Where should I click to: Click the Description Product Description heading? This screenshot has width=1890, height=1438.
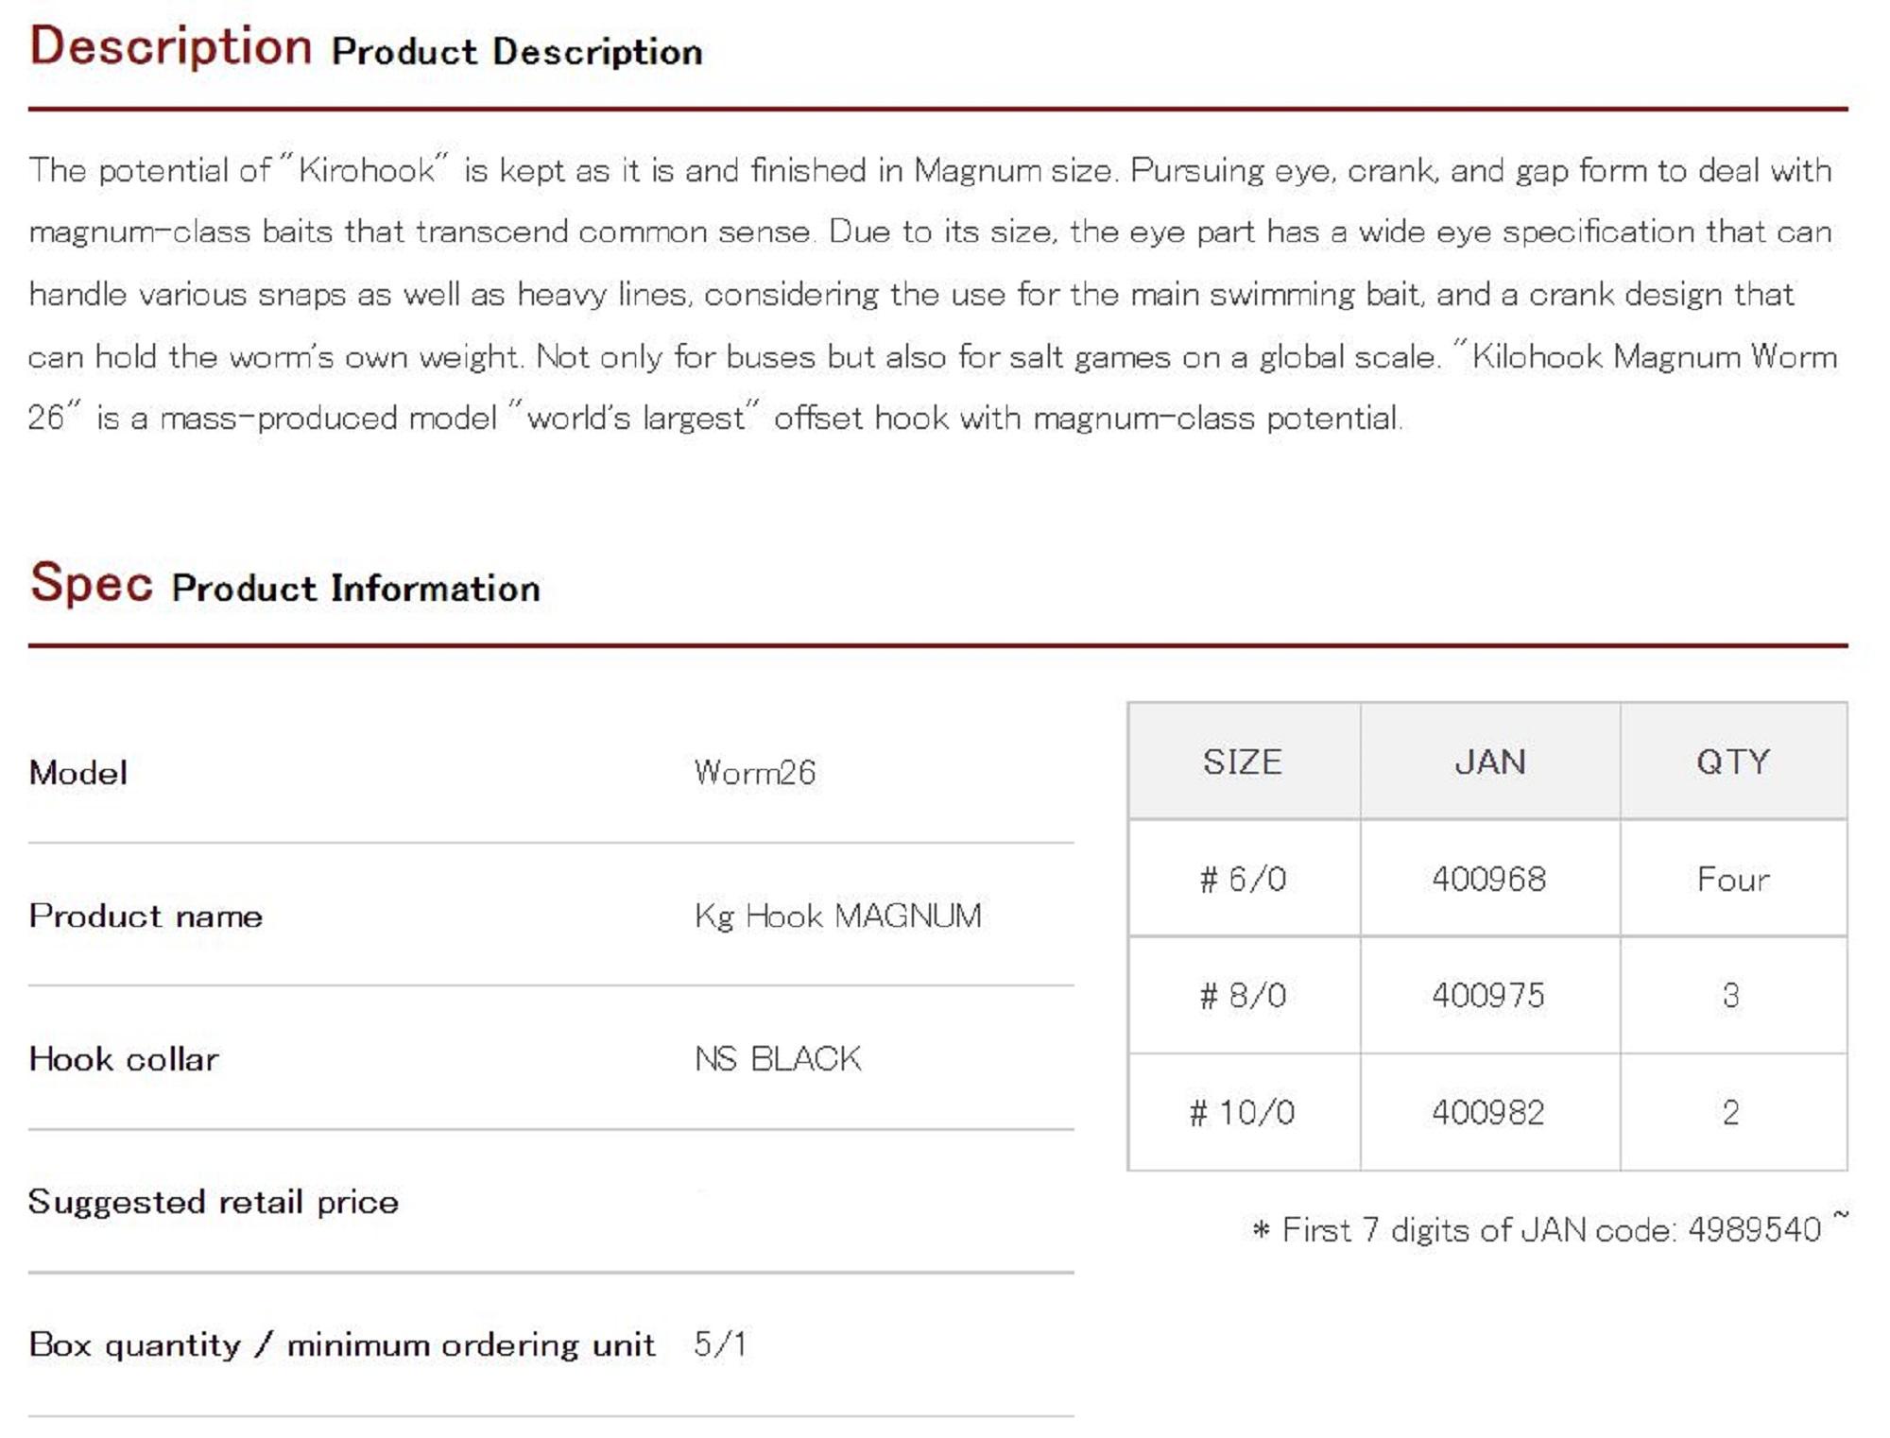click(x=366, y=47)
